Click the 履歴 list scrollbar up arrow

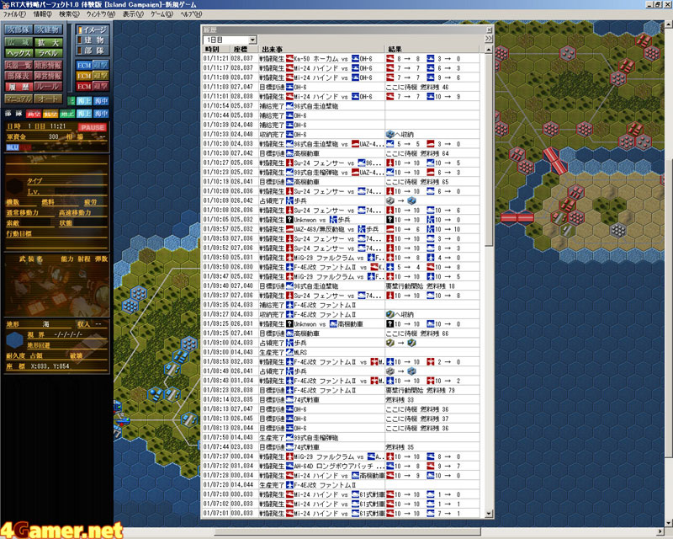[489, 50]
